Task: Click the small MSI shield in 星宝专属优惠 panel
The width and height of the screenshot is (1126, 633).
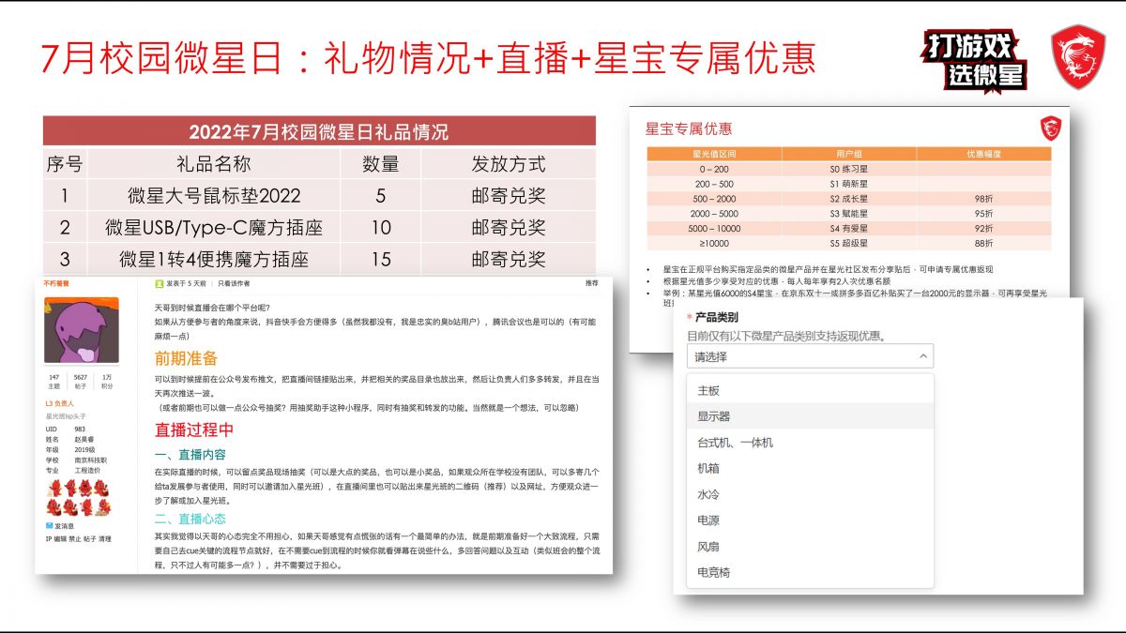Action: click(x=1050, y=128)
